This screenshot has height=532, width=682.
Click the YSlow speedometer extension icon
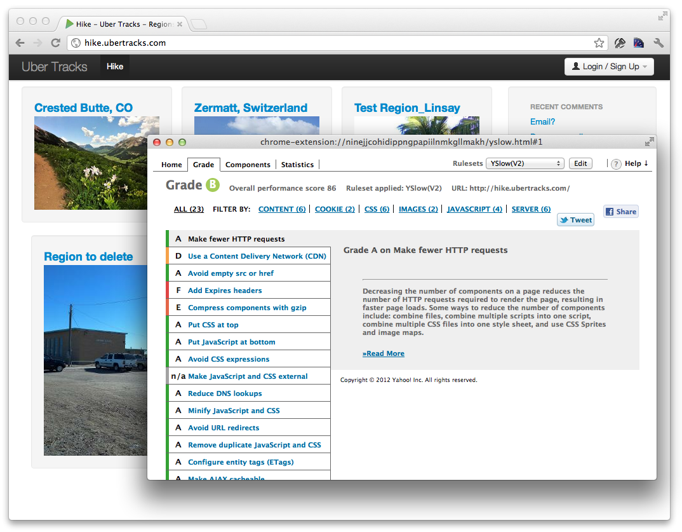pyautogui.click(x=639, y=43)
